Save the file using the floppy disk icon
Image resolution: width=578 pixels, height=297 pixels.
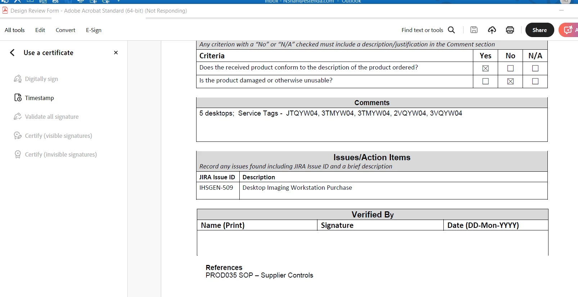pos(474,30)
